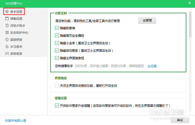Click the icon beside 安全防护中心
Viewport: 195px width, 125px height.
click(7, 32)
